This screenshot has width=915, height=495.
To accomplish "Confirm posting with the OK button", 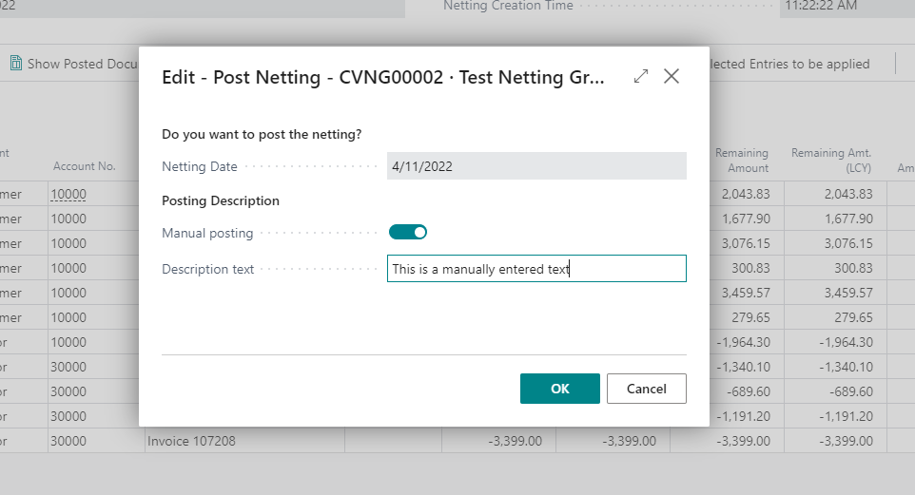I will click(559, 389).
